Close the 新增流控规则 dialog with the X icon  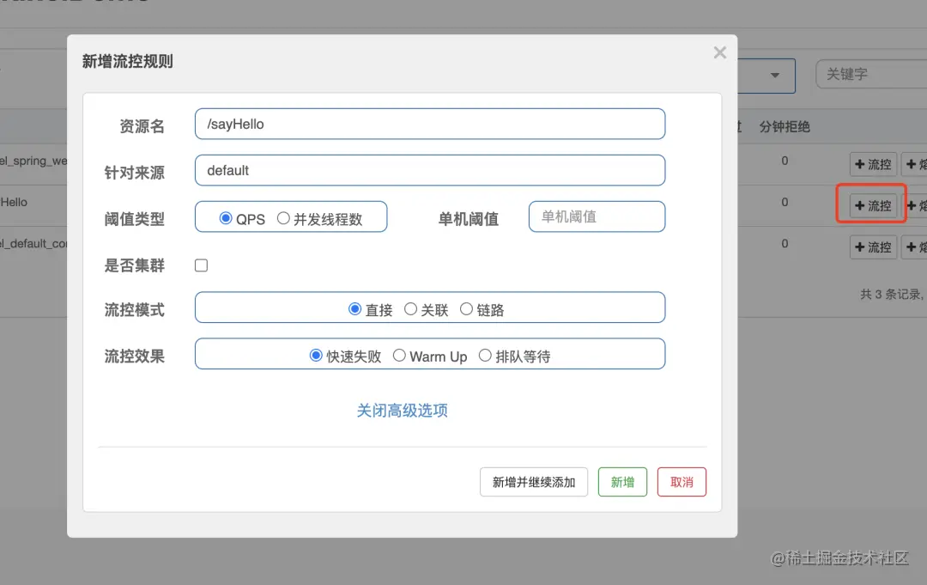tap(719, 52)
